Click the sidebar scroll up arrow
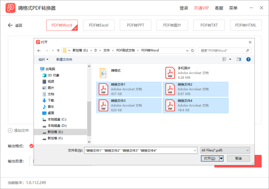269x189 pixels. click(89, 66)
